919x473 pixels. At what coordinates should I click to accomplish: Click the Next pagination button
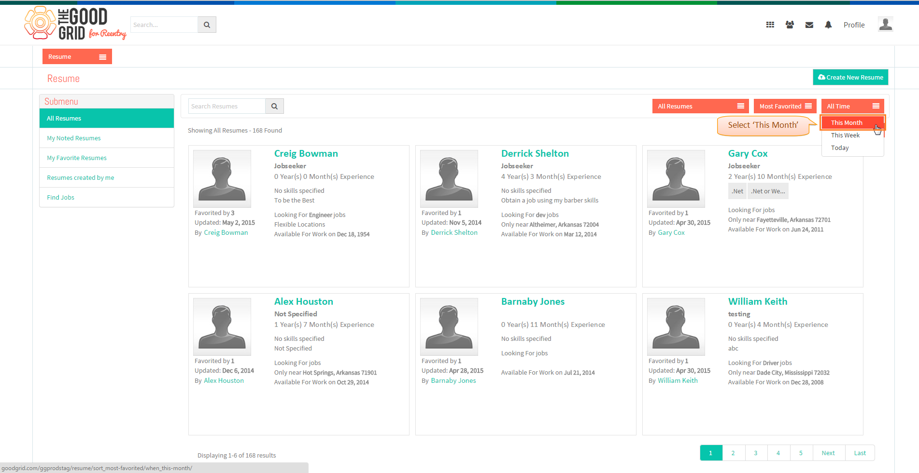[x=828, y=453]
